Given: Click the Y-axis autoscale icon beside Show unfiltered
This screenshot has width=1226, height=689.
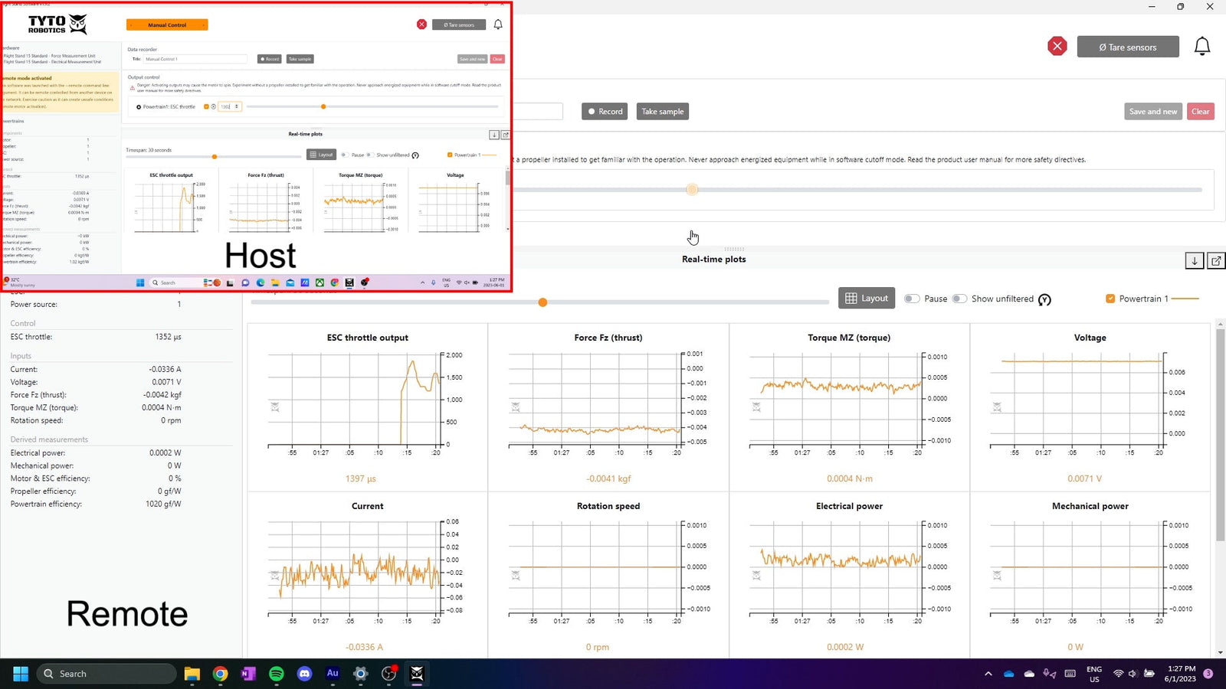Looking at the screenshot, I should click(1044, 299).
